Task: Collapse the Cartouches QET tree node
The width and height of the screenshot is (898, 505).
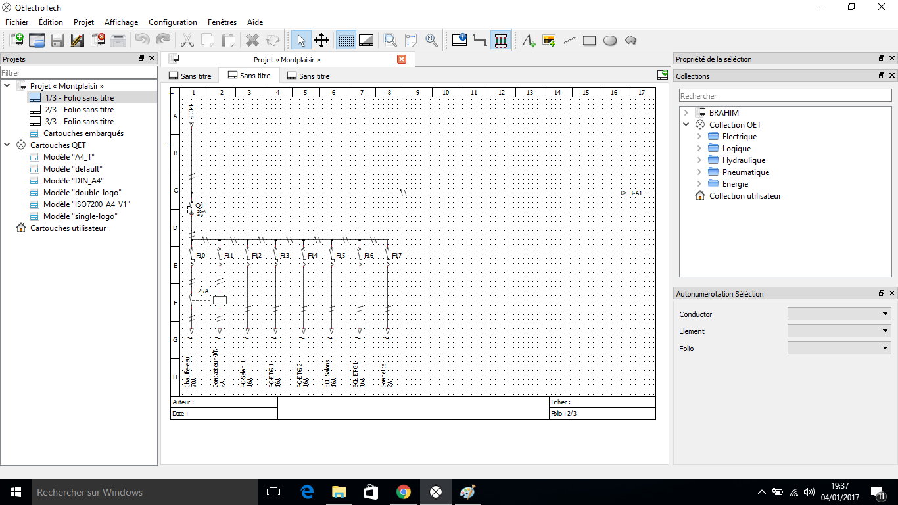Action: 7,145
